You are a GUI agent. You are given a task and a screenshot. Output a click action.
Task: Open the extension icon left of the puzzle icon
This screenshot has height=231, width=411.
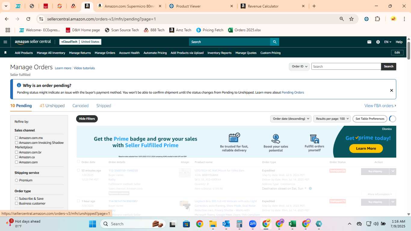click(366, 19)
